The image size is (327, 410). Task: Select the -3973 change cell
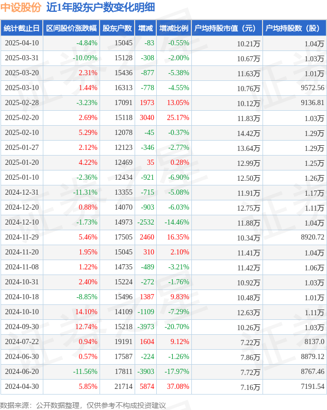pos(145,327)
